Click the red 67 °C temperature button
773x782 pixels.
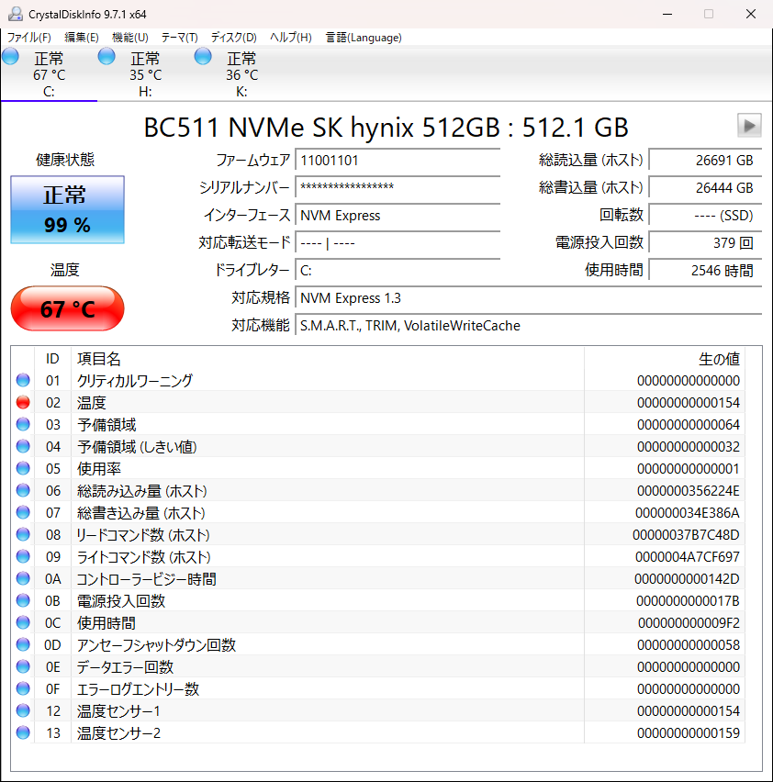pos(66,308)
